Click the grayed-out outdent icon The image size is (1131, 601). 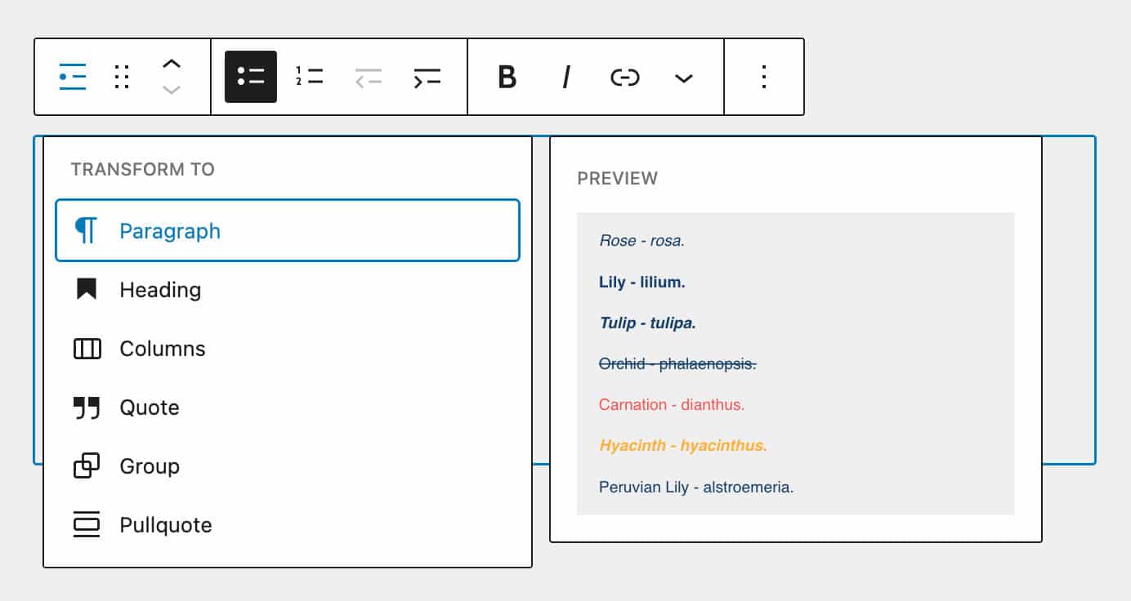(x=368, y=77)
